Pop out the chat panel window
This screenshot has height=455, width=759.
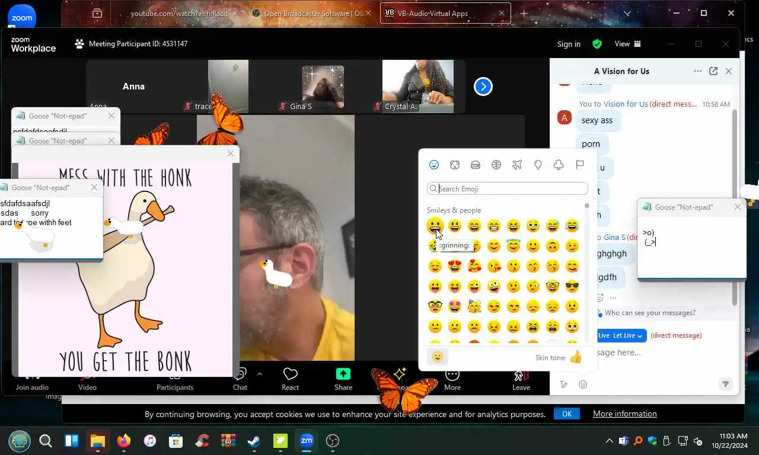[x=713, y=71]
